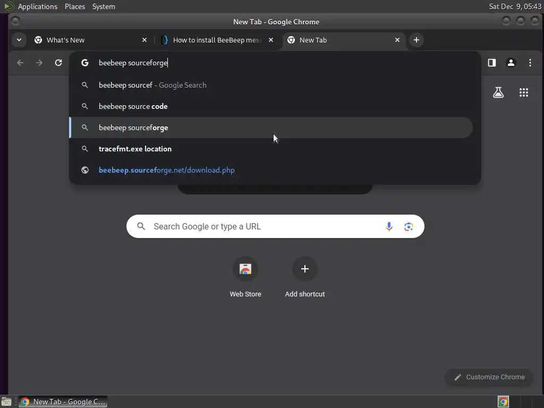Click New Tab - Google Chrome taskbar button

tap(63, 402)
